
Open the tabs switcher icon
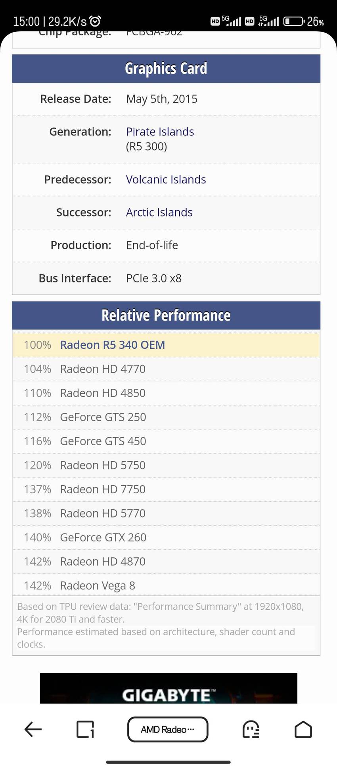(x=85, y=729)
